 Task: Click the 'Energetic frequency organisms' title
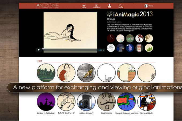tap(127, 113)
